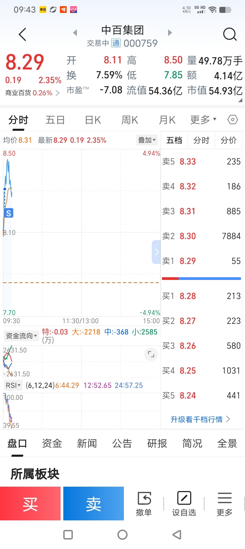Switch to 日K chart tab

pos(93,120)
